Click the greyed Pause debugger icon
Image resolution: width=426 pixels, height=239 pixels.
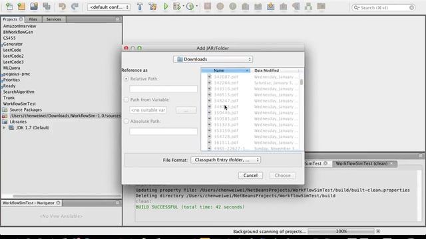pos(220,6)
